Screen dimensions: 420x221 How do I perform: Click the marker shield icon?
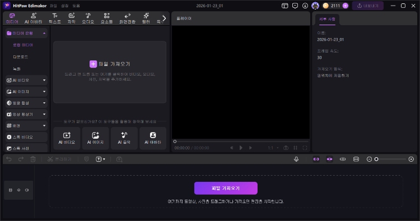(x=86, y=159)
